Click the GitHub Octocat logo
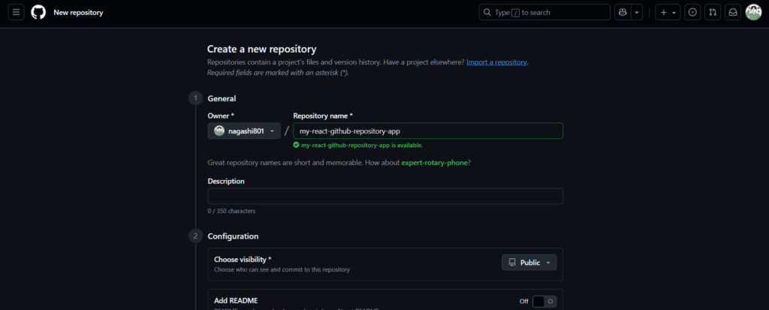 click(38, 13)
